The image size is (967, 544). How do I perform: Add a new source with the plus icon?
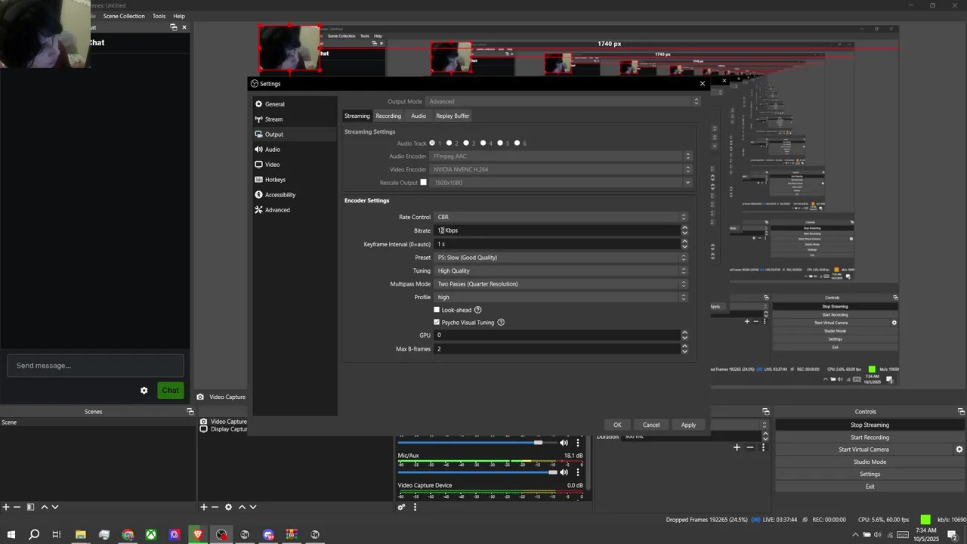(203, 507)
